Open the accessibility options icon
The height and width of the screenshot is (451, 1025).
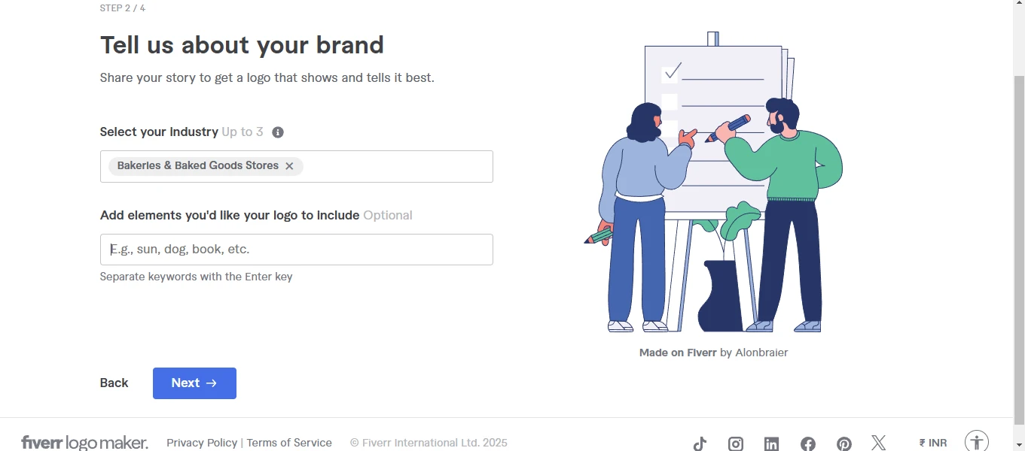click(976, 441)
